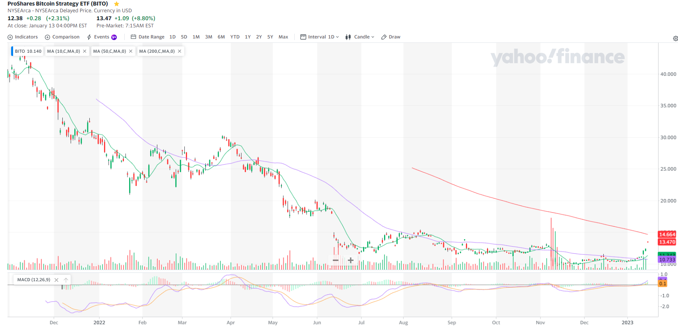Click the 14.664 red price tag
The image size is (678, 326).
click(667, 234)
